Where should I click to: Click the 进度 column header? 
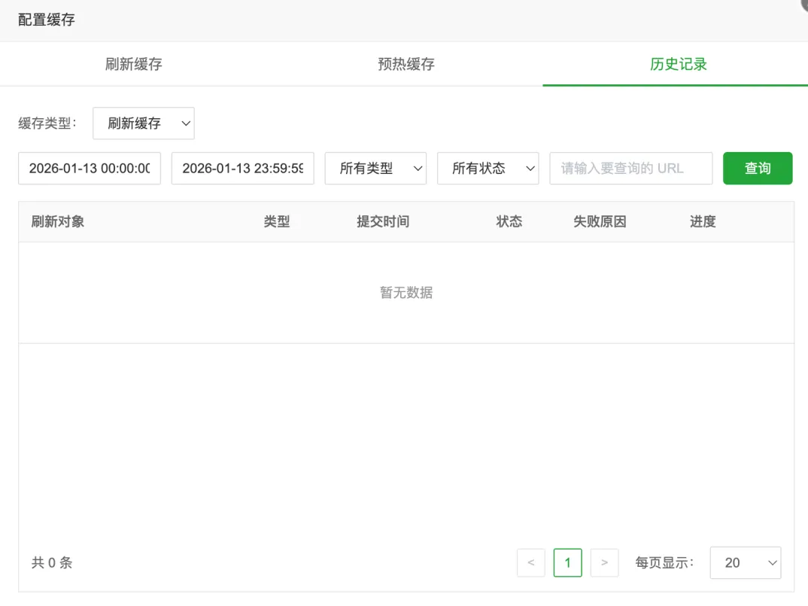(x=703, y=222)
